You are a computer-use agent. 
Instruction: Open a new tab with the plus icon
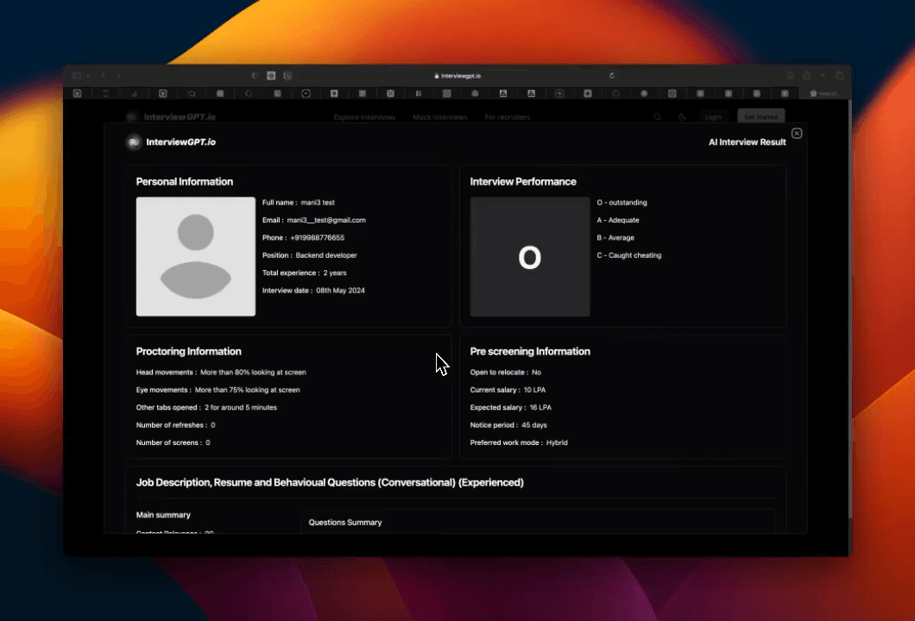823,76
